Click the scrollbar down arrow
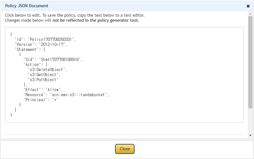 250,135
